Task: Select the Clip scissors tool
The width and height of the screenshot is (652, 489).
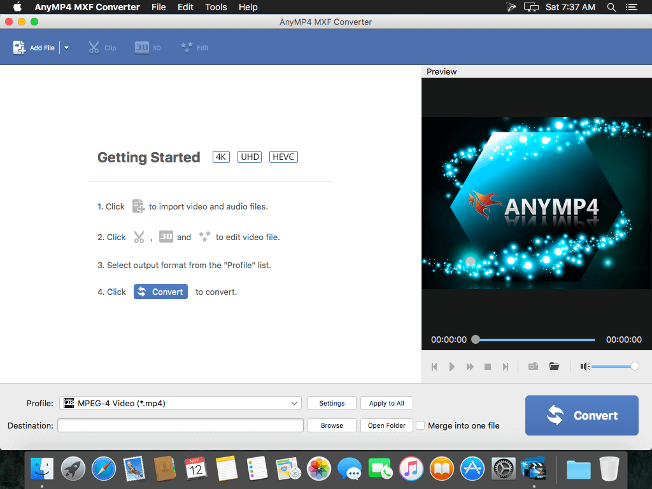Action: pyautogui.click(x=102, y=48)
